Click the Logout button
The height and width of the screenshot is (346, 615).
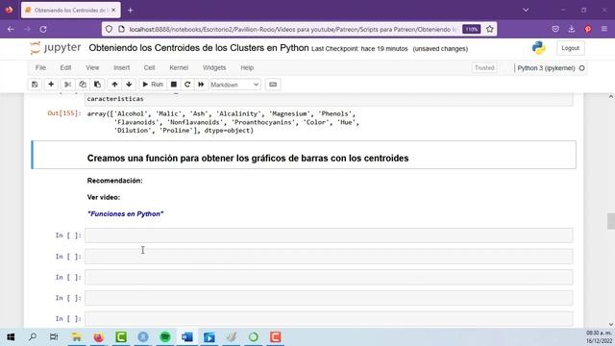[x=570, y=48]
